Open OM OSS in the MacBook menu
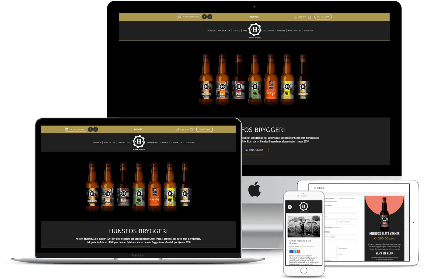The height and width of the screenshot is (279, 429). 164,143
